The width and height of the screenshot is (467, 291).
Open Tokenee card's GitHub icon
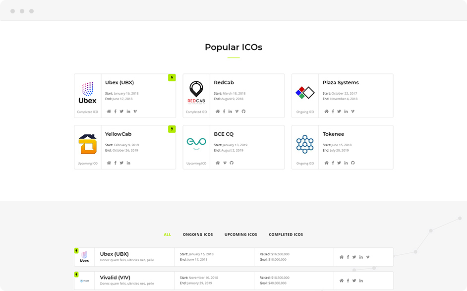[x=352, y=163]
